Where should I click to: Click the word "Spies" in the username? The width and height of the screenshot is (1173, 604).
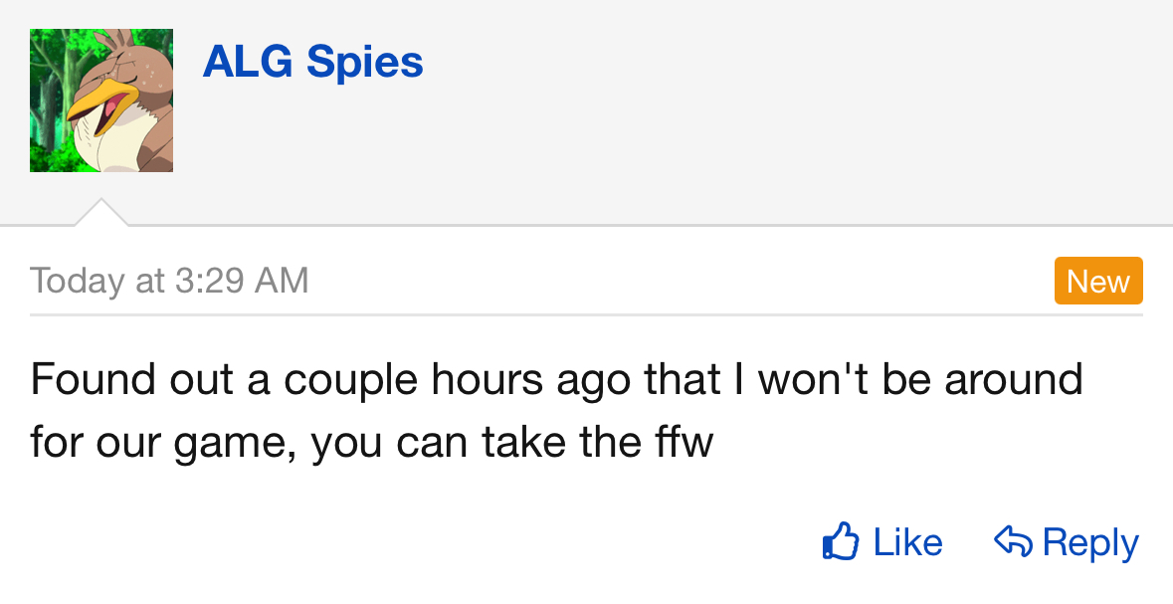364,62
